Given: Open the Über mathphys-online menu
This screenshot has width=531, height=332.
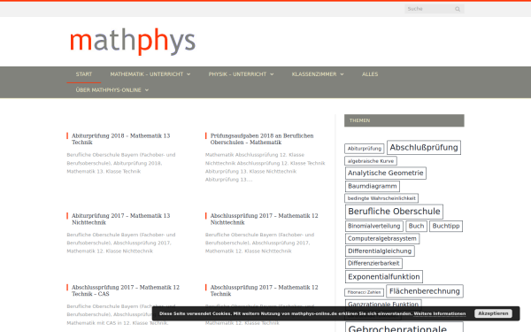Looking at the screenshot, I should pos(108,90).
